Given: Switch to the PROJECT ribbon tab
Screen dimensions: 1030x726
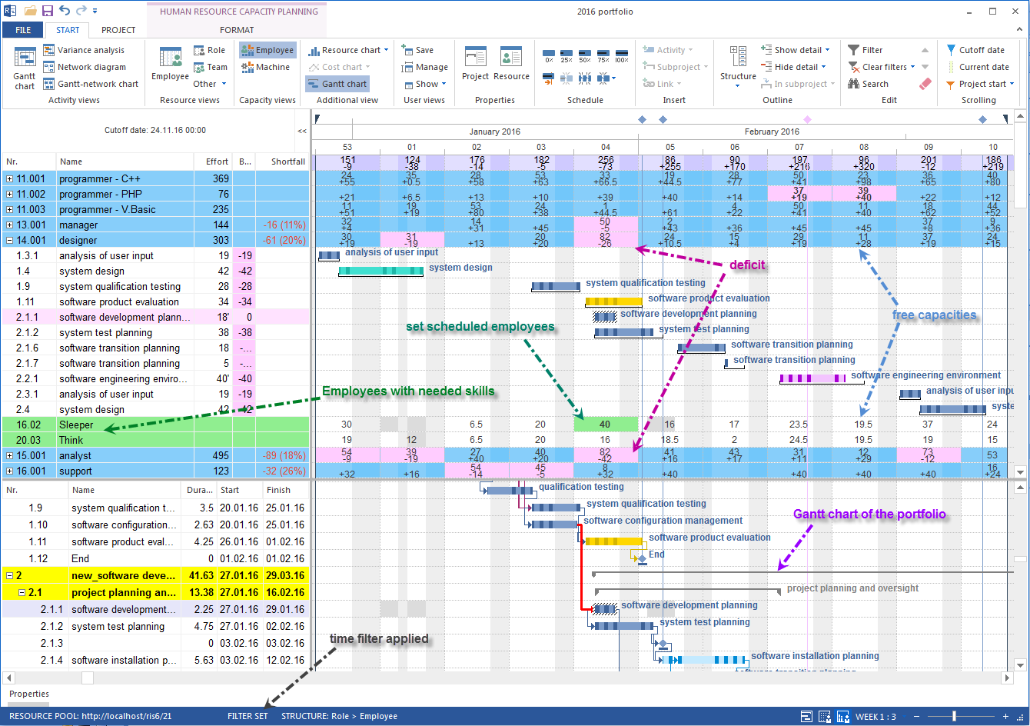Looking at the screenshot, I should tap(118, 30).
